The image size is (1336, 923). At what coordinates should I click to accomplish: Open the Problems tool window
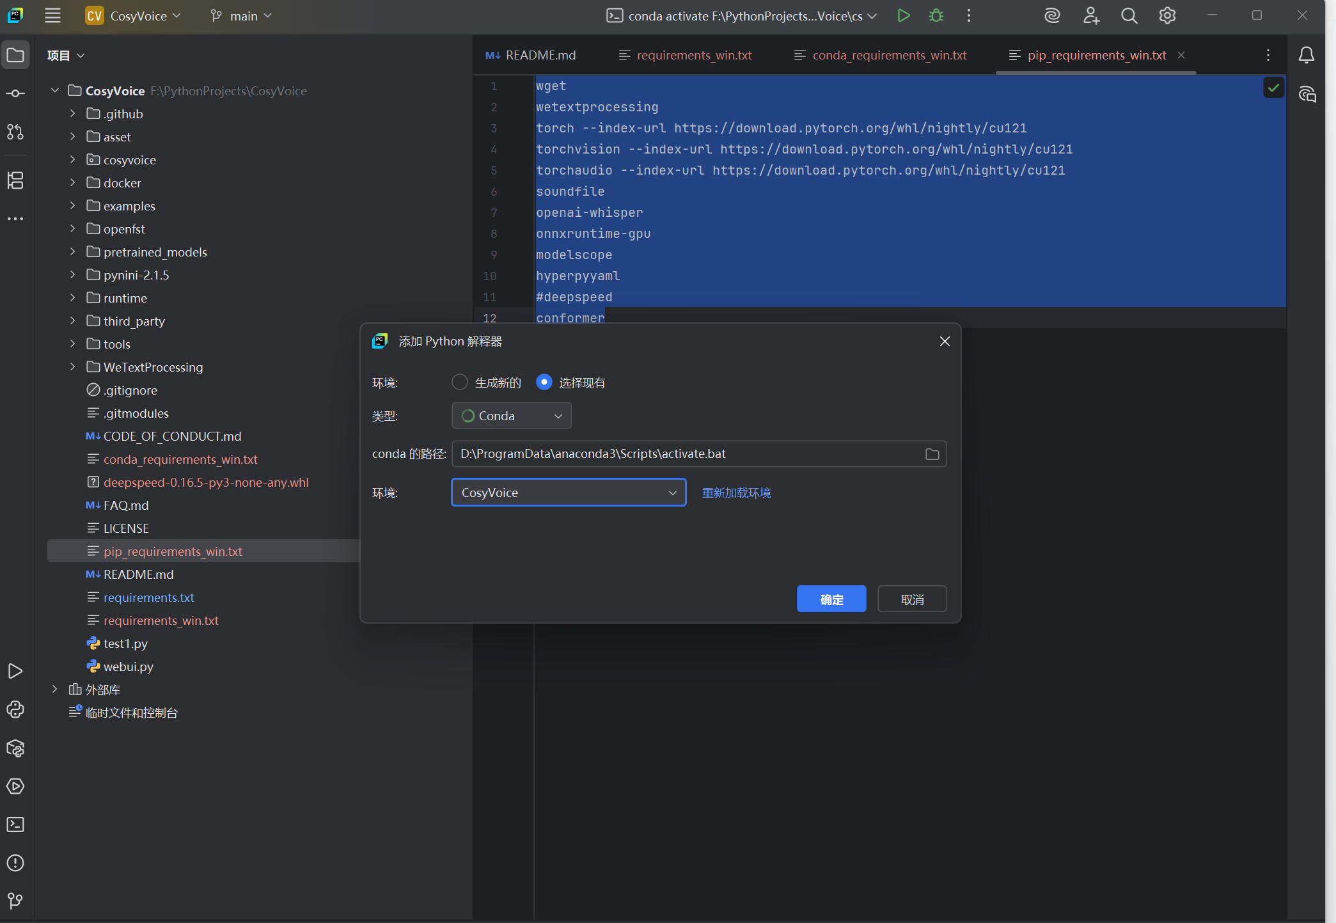click(15, 863)
